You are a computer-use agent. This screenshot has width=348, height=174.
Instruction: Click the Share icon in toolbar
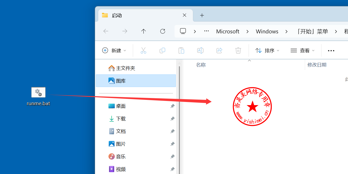pyautogui.click(x=219, y=50)
